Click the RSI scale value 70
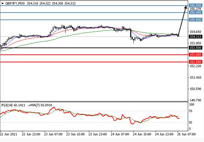Image resolution: width=204 pixels, height=142 pixels. (190, 111)
